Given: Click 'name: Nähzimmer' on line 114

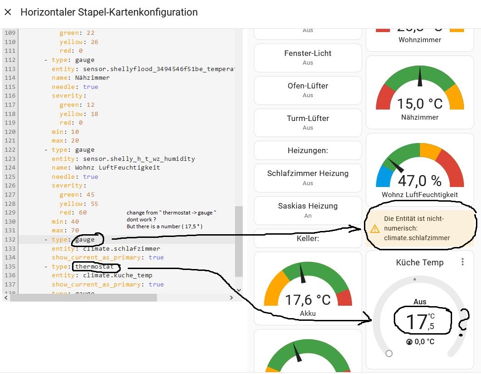Looking at the screenshot, I should tap(80, 78).
